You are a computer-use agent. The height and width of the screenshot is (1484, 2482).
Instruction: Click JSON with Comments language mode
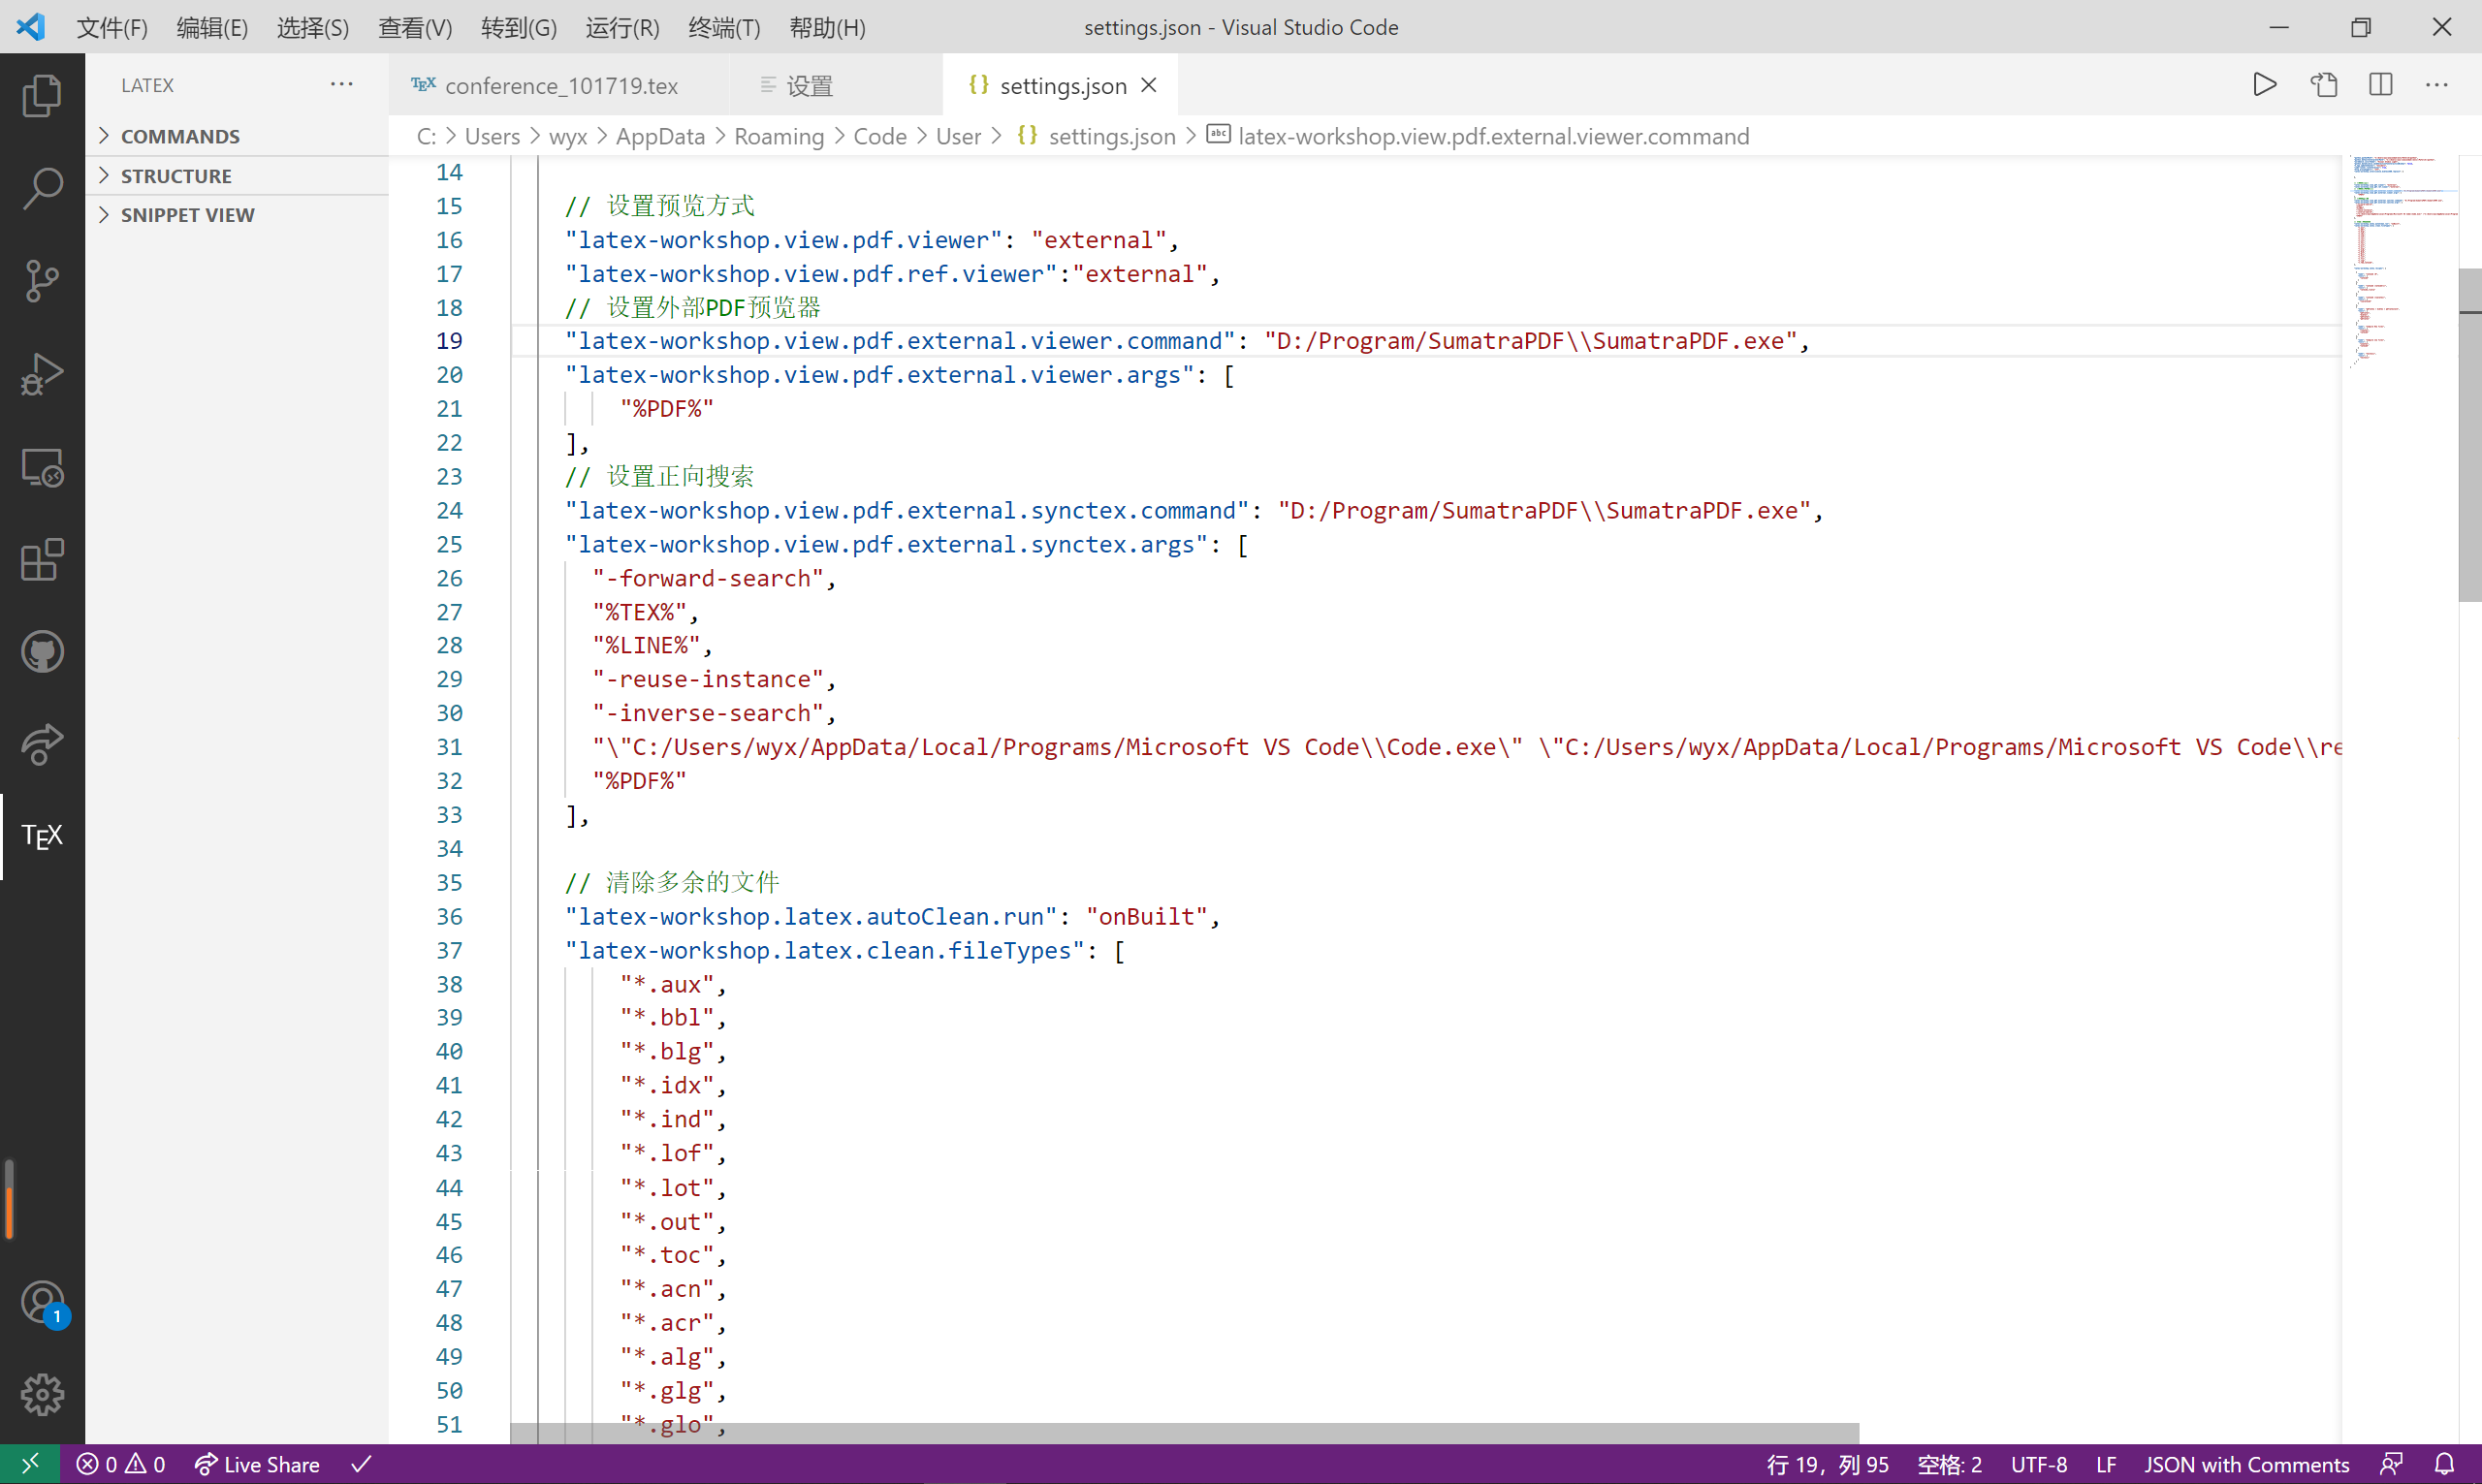[2246, 1463]
